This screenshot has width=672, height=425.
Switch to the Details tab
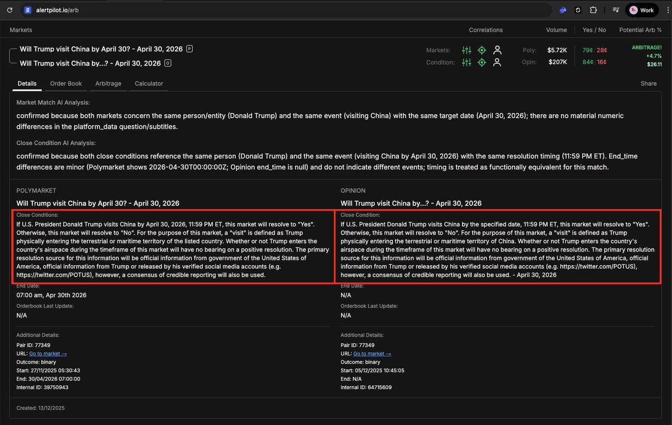coord(27,83)
